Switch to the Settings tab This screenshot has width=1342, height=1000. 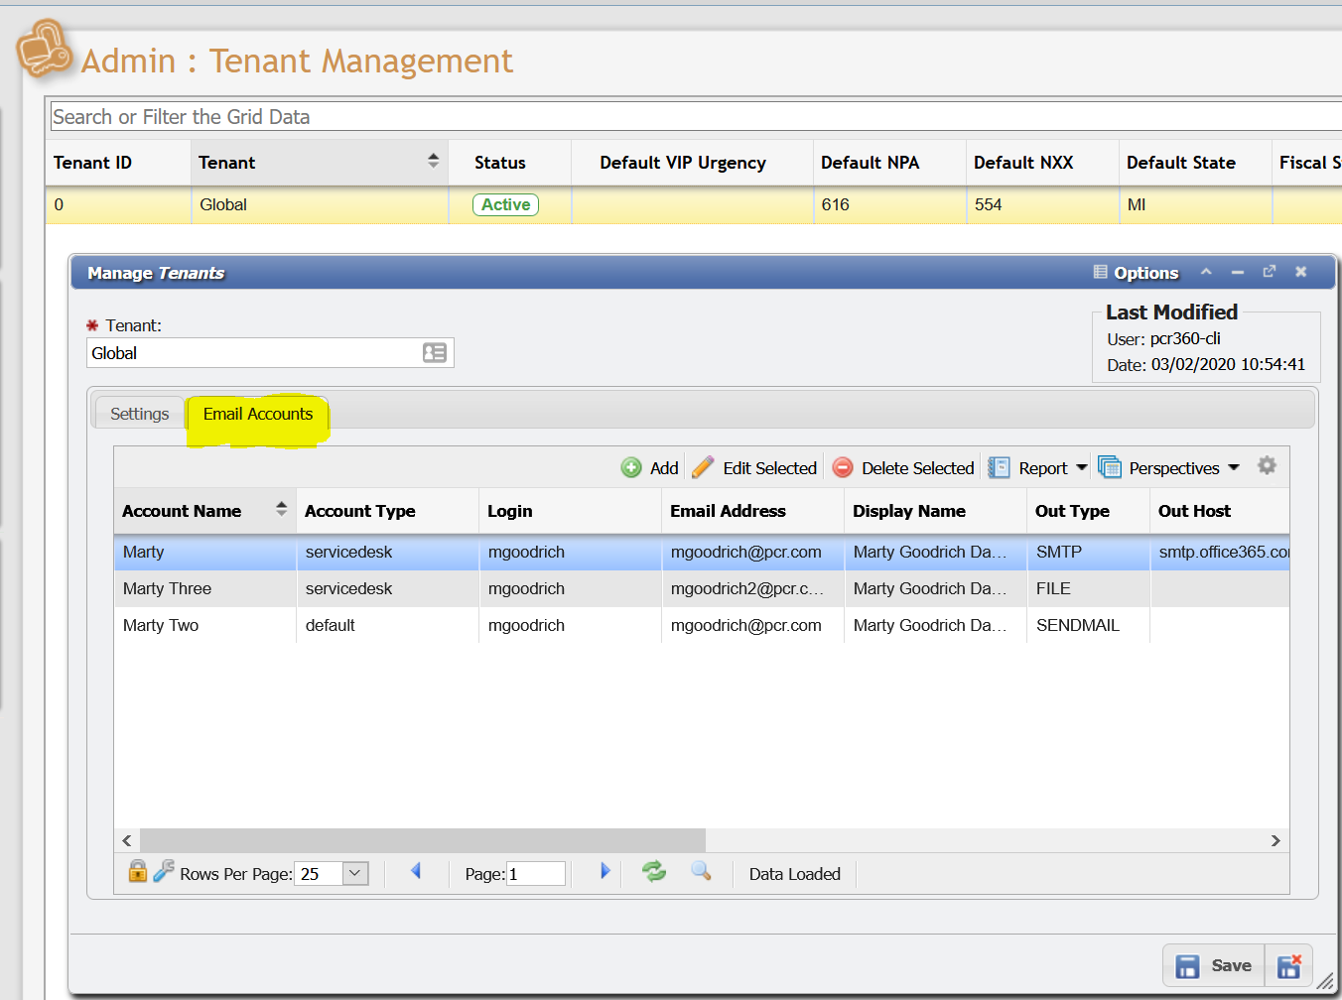(x=139, y=413)
